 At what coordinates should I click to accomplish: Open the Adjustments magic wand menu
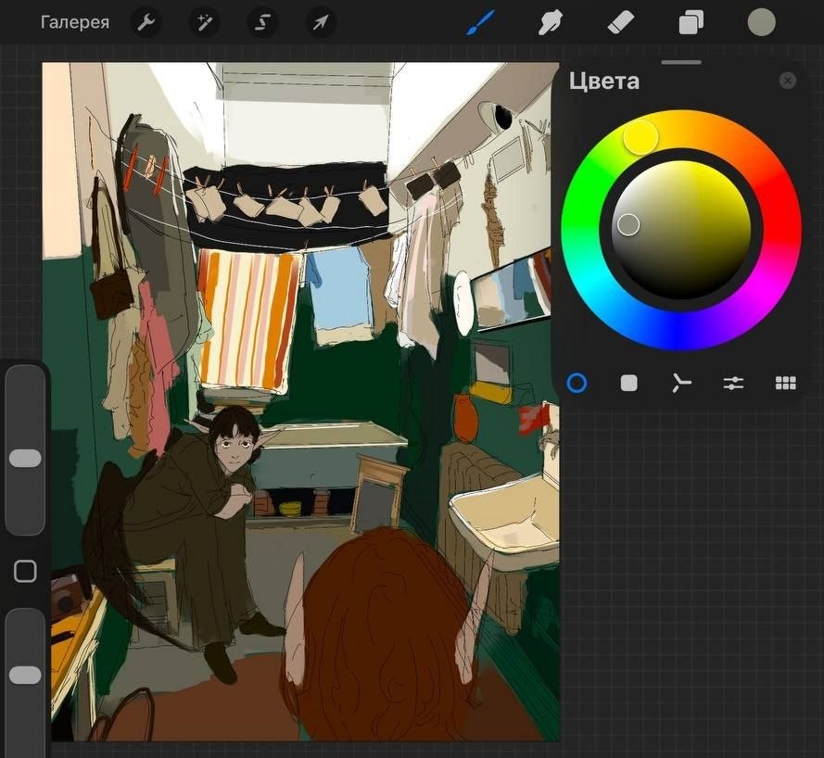[x=204, y=22]
